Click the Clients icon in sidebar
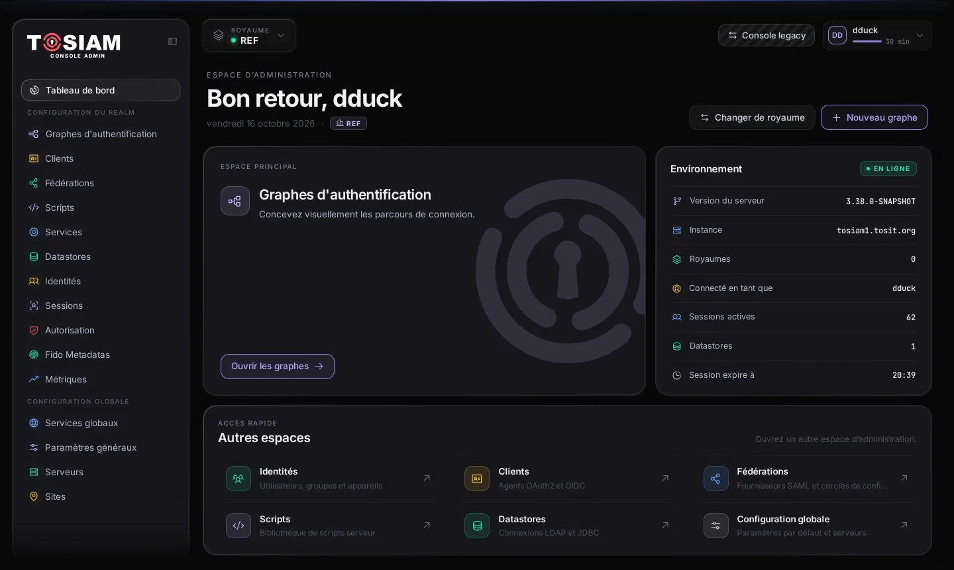 (x=34, y=158)
